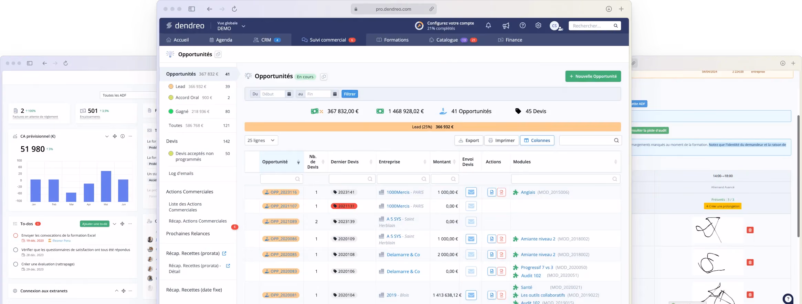This screenshot has height=304, width=802.
Task: Collapse the CA prévisionnel widget chevron
Action: (107, 136)
